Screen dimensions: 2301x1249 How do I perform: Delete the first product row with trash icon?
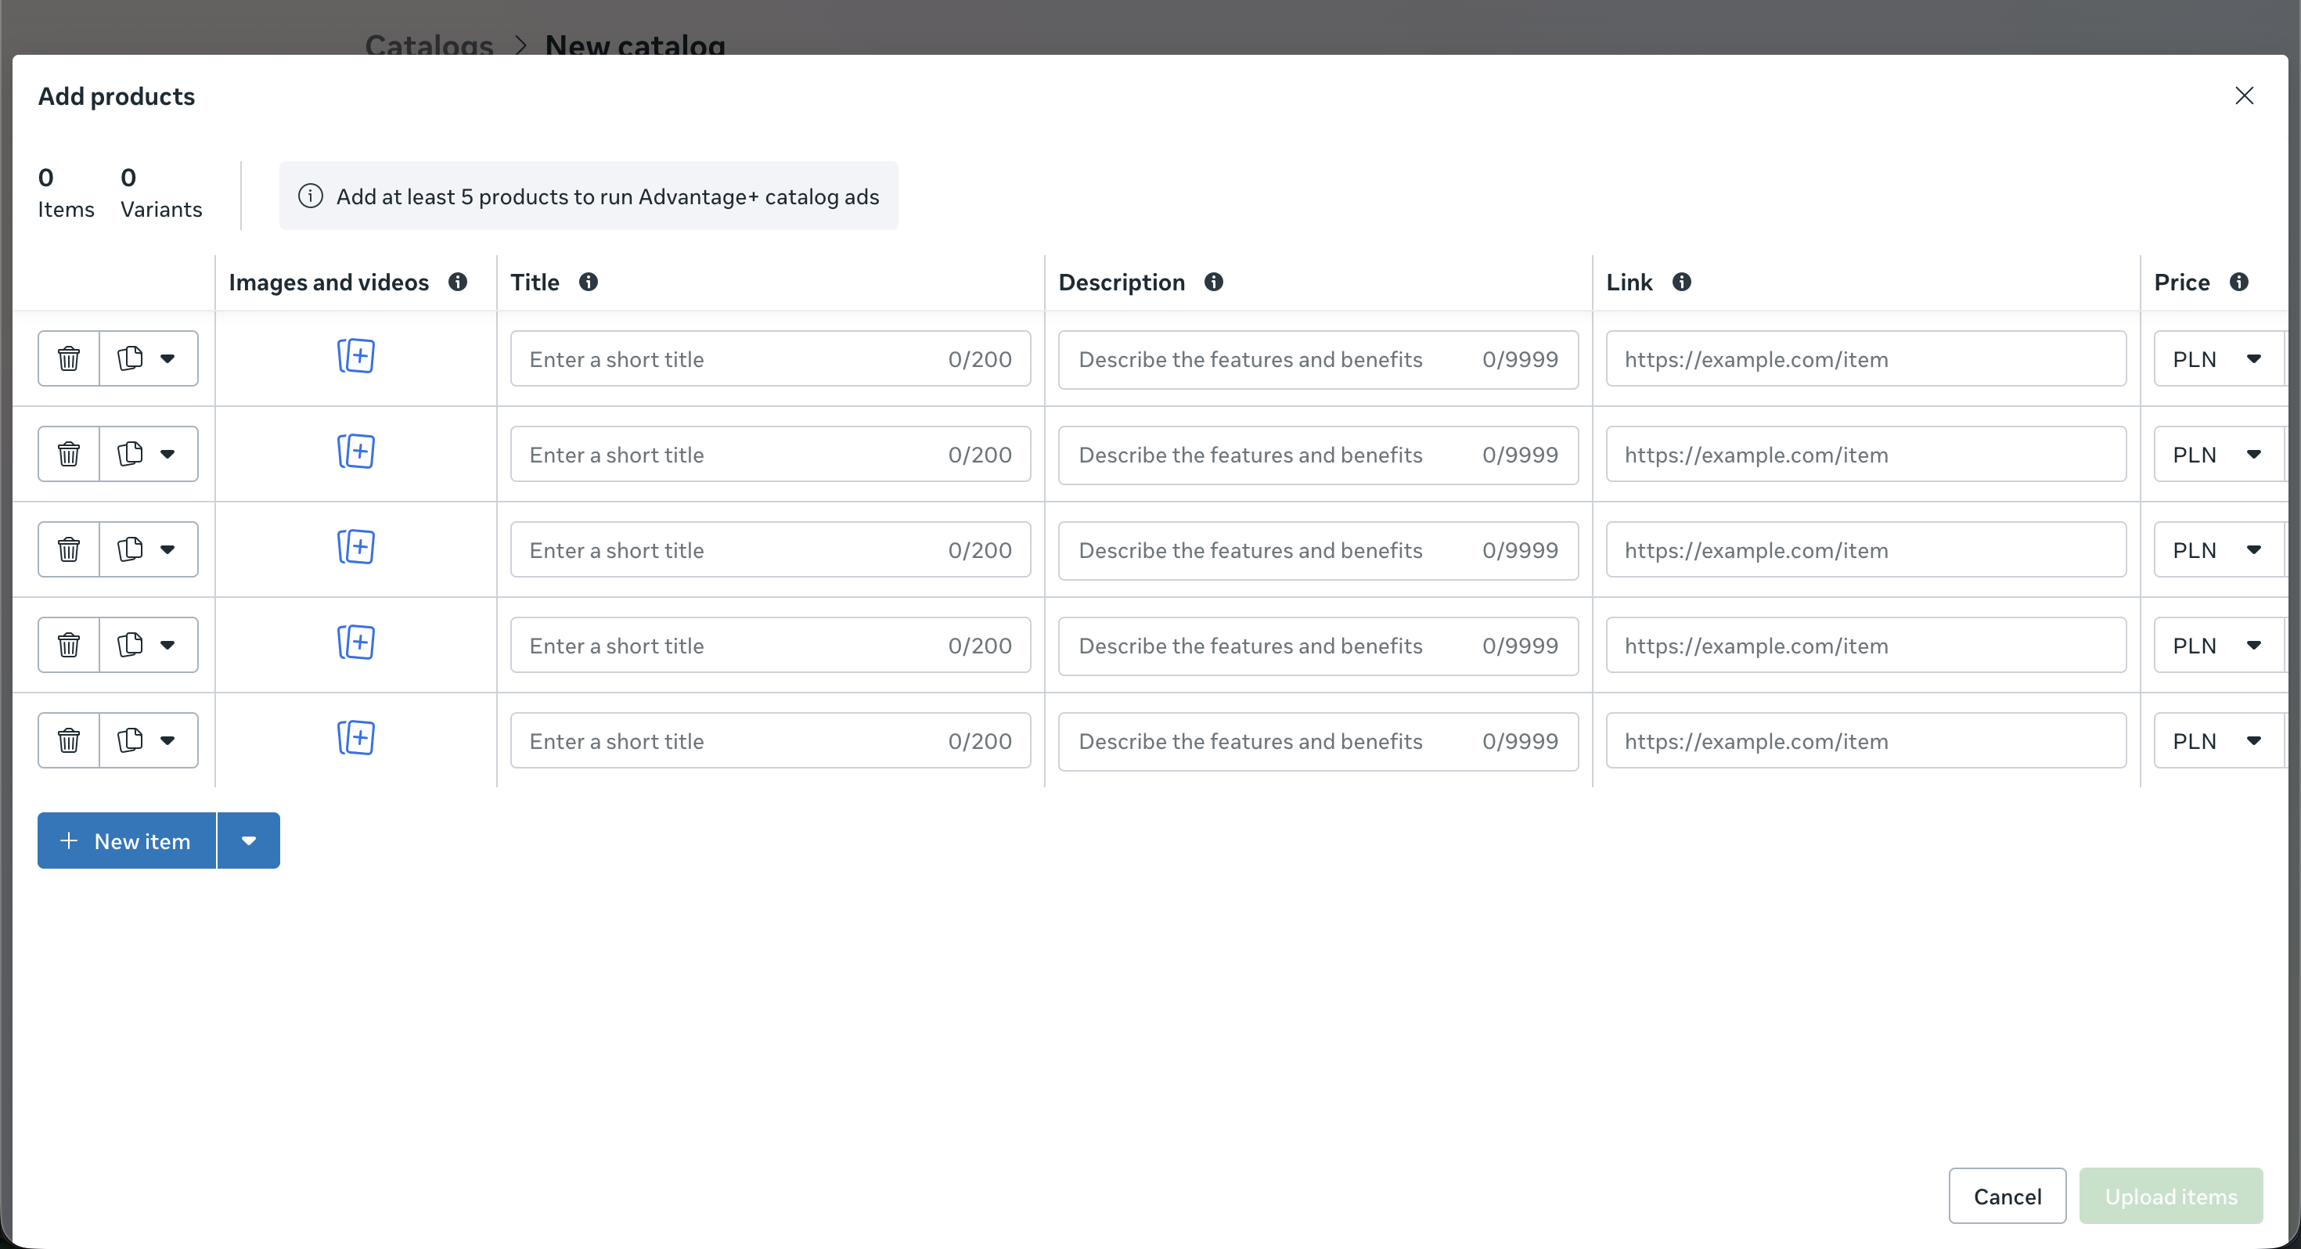click(x=69, y=359)
